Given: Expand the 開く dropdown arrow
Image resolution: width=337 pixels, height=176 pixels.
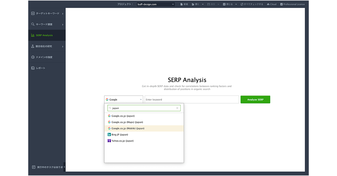Looking at the screenshot, I should click(203, 4).
